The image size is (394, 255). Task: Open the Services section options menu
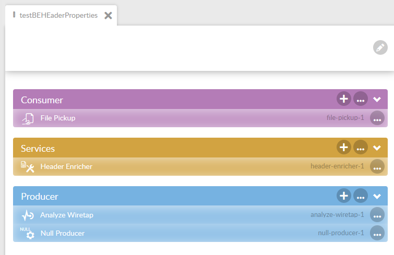click(x=361, y=148)
